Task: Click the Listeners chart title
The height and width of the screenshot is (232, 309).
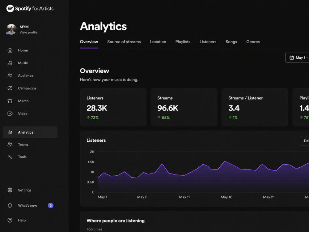Action: click(x=96, y=140)
